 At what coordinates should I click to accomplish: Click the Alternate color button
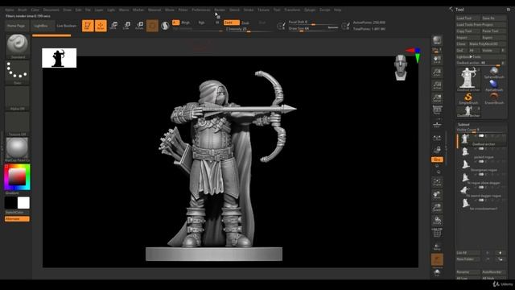click(17, 218)
